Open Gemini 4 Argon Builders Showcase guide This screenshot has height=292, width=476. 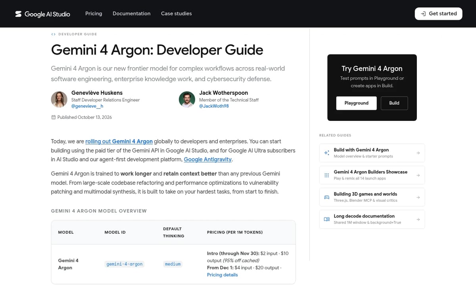[x=372, y=175]
